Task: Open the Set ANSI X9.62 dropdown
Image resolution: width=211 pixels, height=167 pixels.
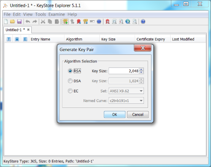Action: [126, 91]
